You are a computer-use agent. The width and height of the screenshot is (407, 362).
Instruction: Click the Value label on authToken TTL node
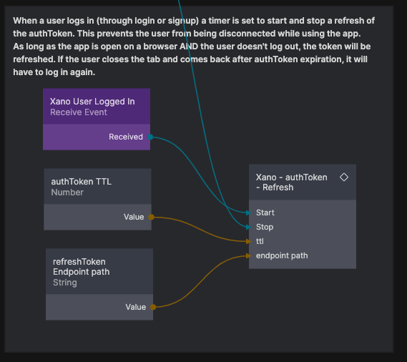tap(134, 217)
